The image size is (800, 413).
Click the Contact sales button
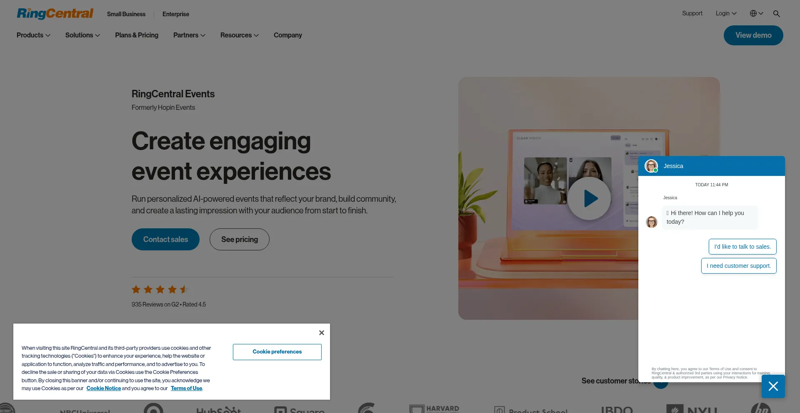point(165,240)
